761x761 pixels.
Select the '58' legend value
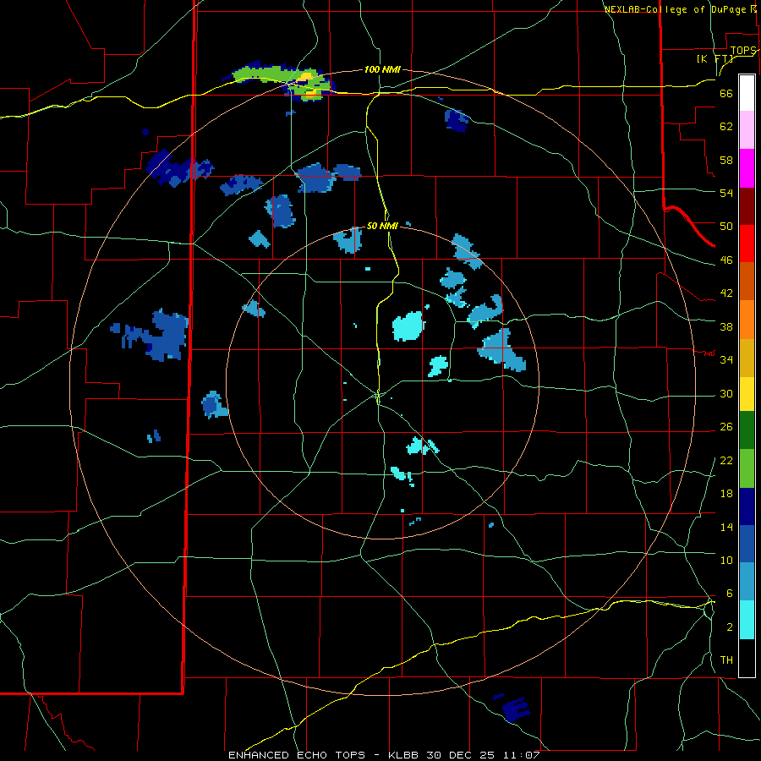click(726, 160)
